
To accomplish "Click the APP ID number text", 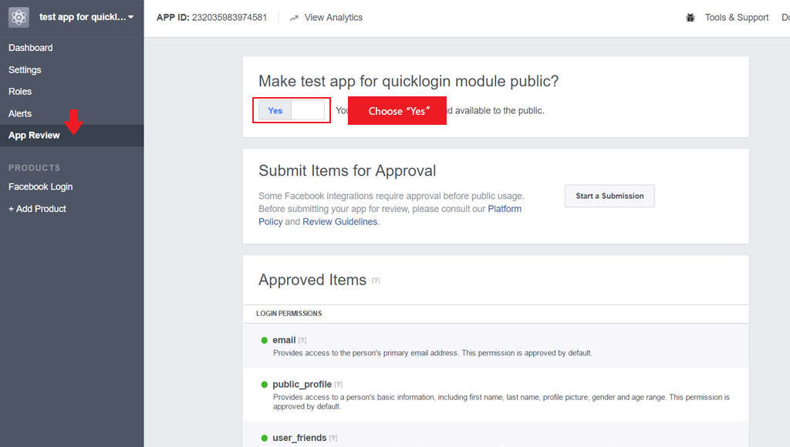I will pos(229,18).
